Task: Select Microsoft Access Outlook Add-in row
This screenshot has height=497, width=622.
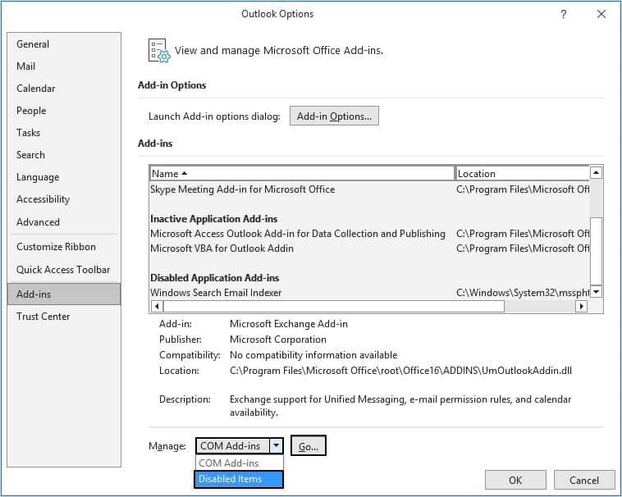Action: pos(369,234)
